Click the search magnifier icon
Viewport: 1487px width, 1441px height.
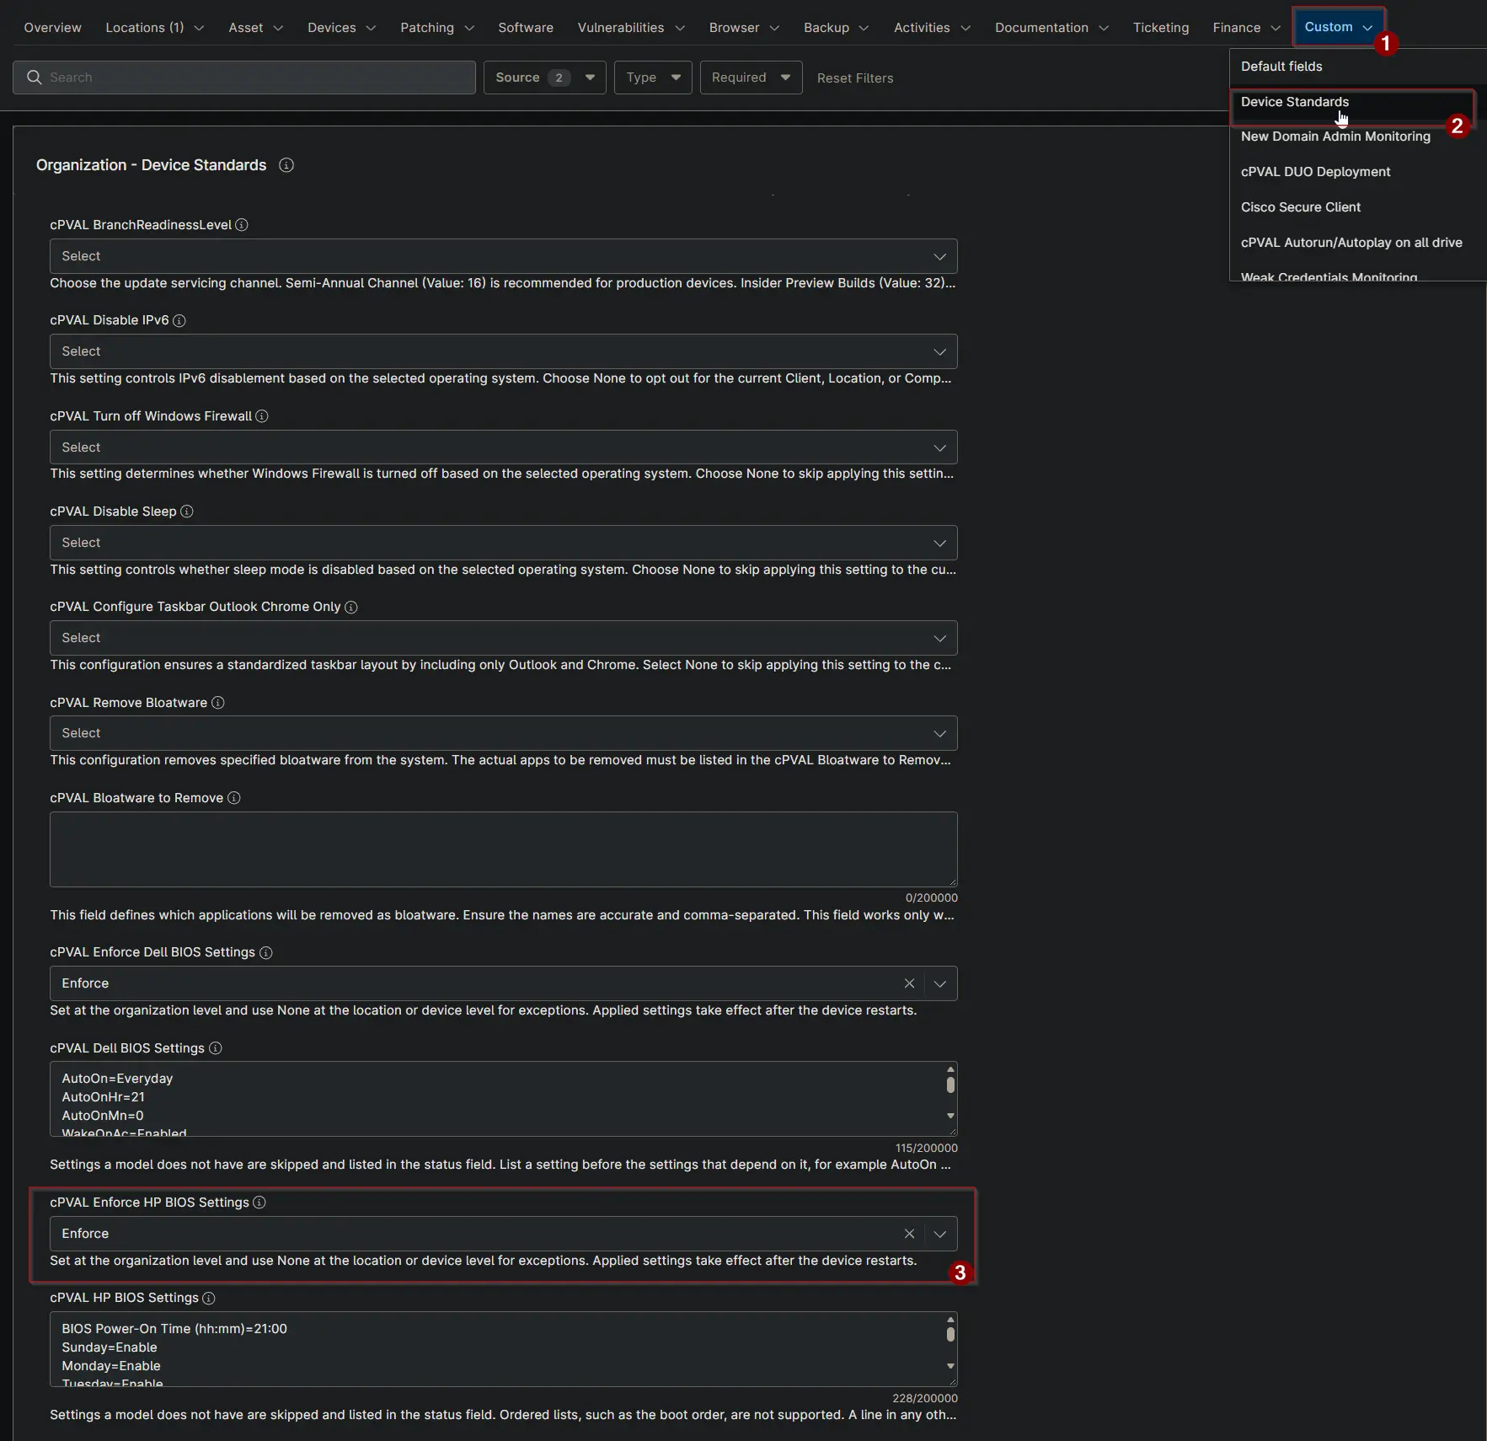(x=34, y=78)
